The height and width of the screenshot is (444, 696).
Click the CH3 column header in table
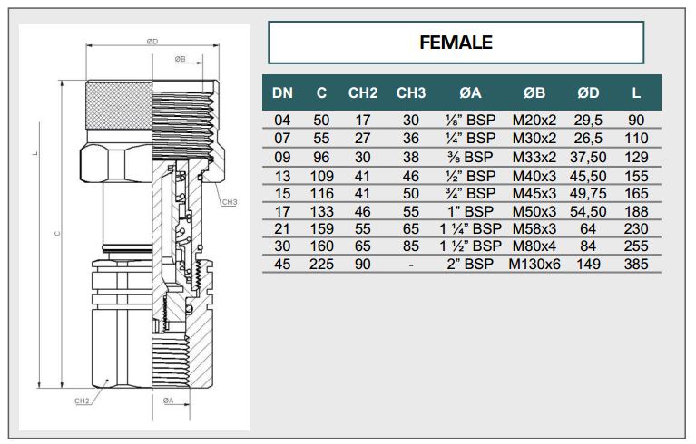point(411,92)
